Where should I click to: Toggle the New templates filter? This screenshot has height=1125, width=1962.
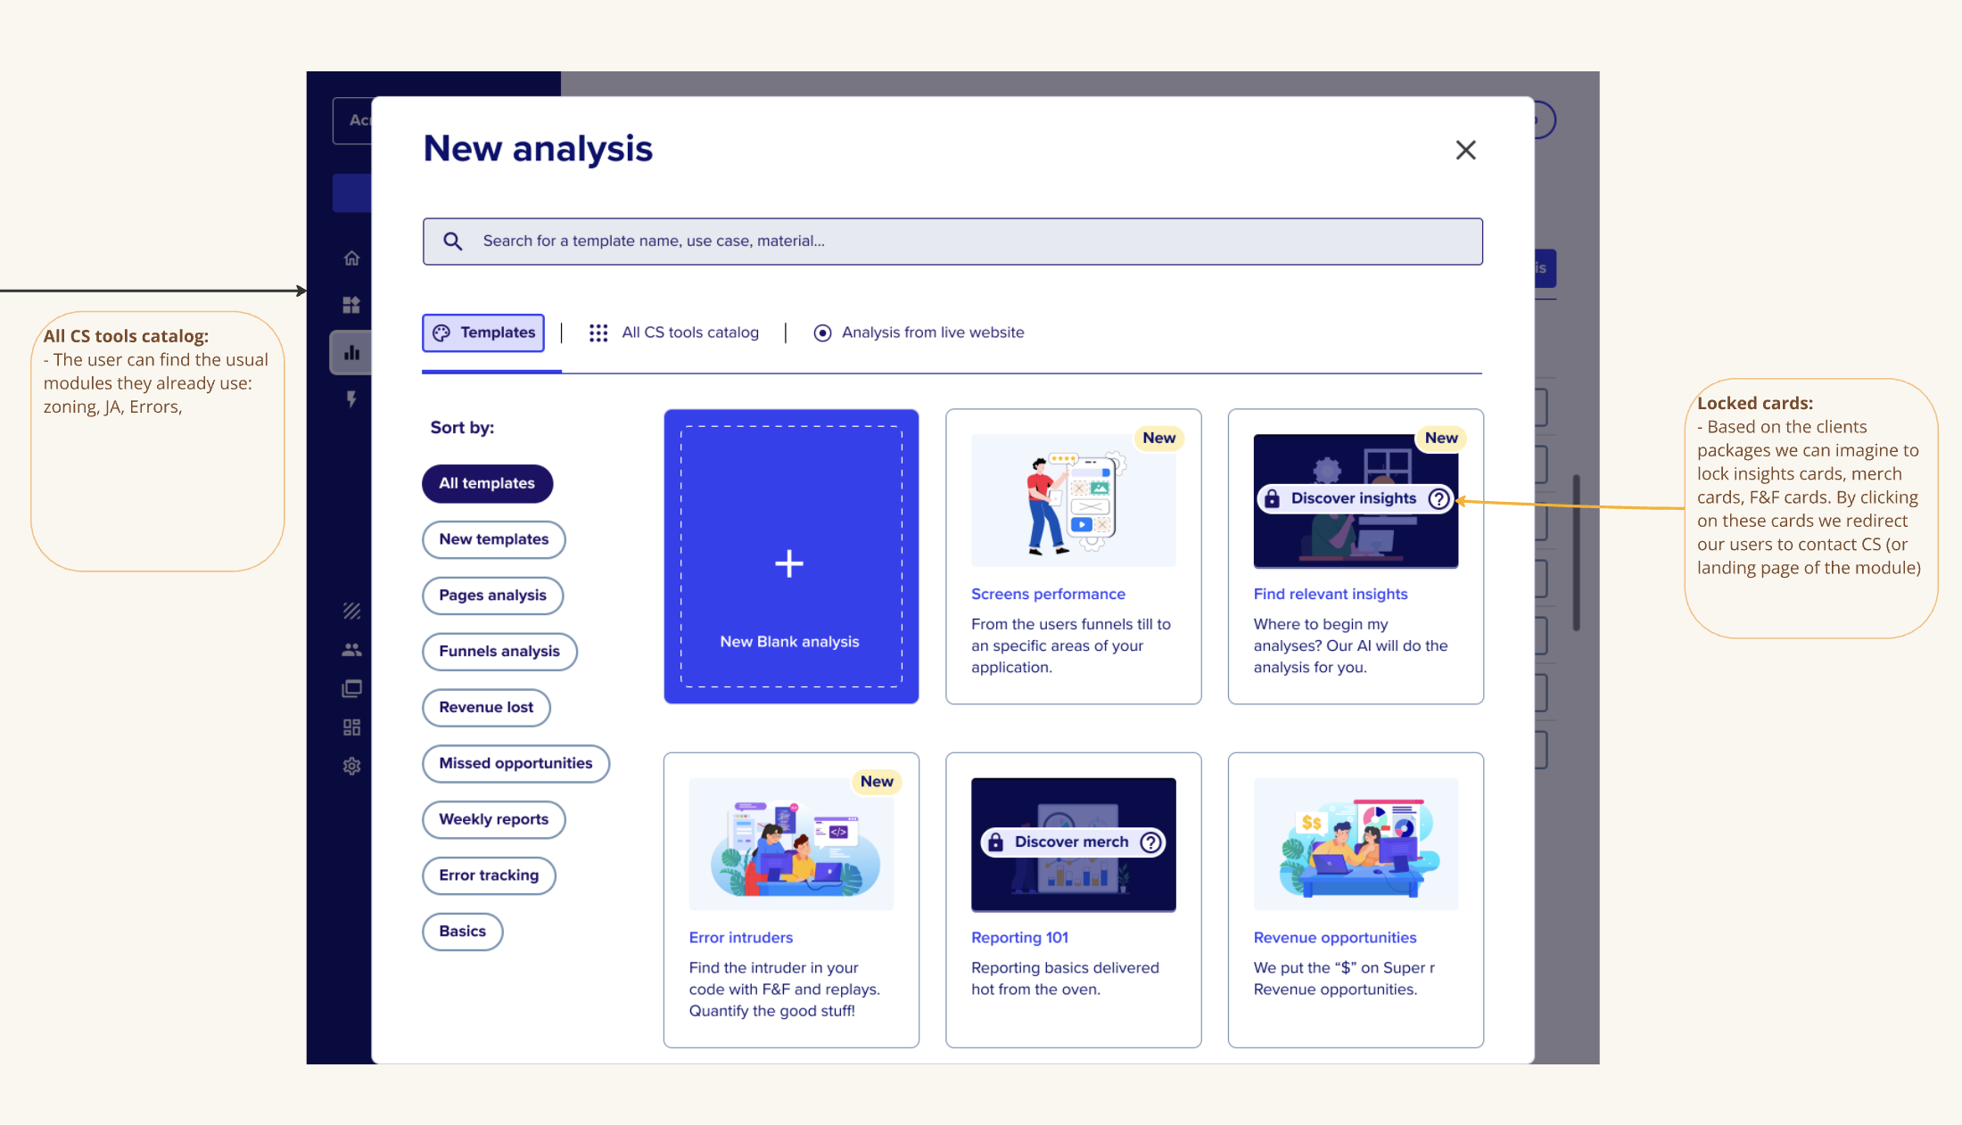[x=493, y=539]
